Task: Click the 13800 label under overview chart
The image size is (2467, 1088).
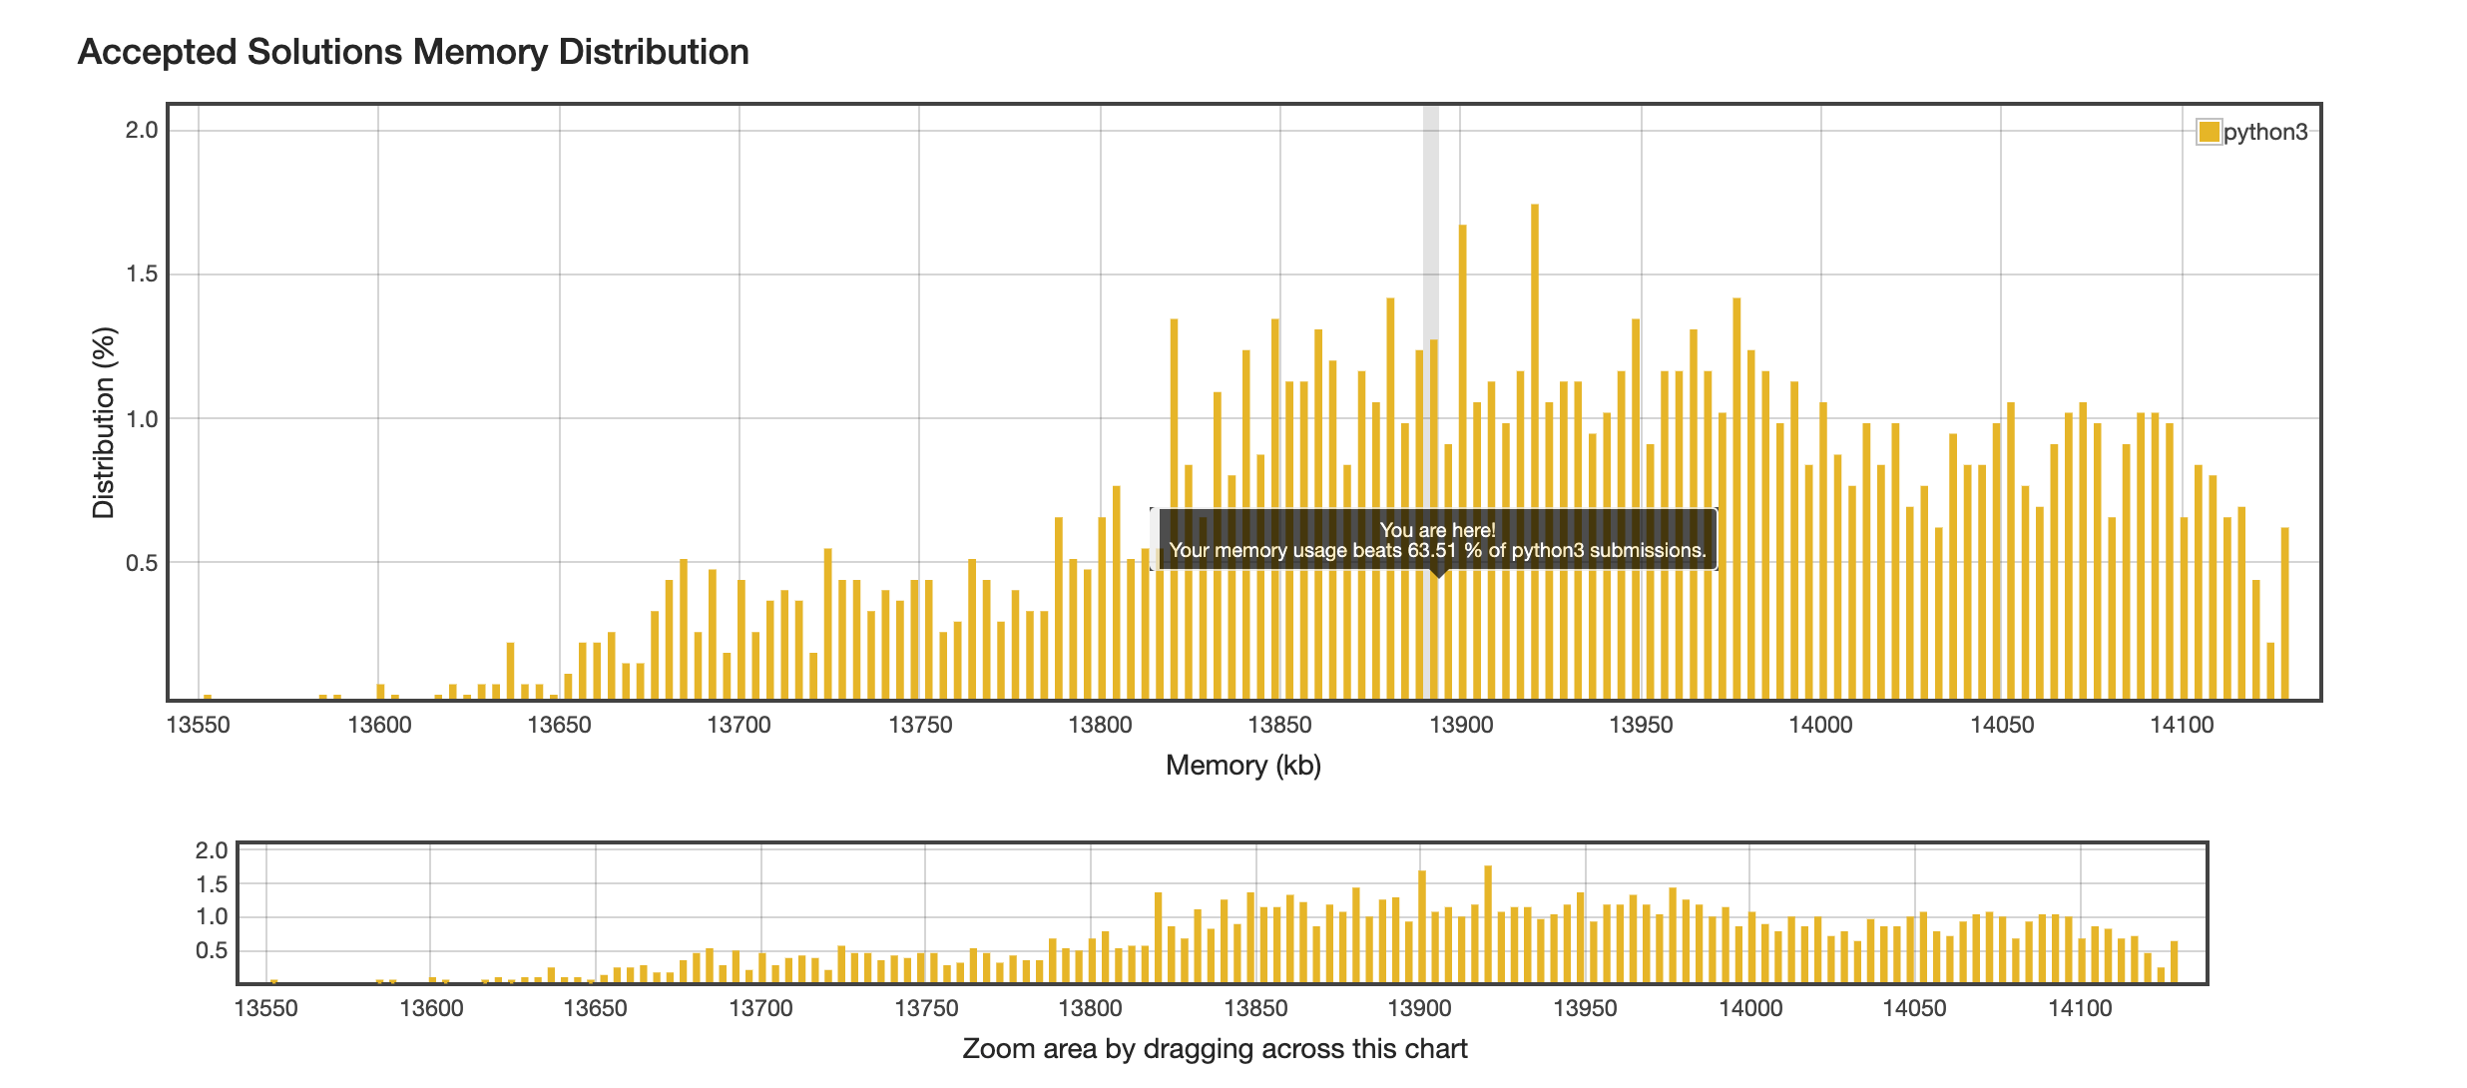Action: [1090, 1008]
